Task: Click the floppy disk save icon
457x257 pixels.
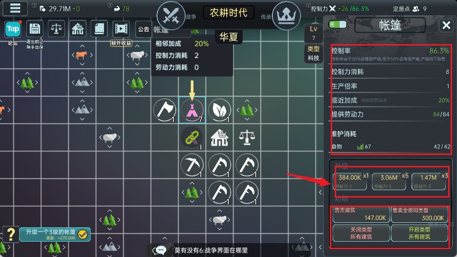Action: pos(35,29)
